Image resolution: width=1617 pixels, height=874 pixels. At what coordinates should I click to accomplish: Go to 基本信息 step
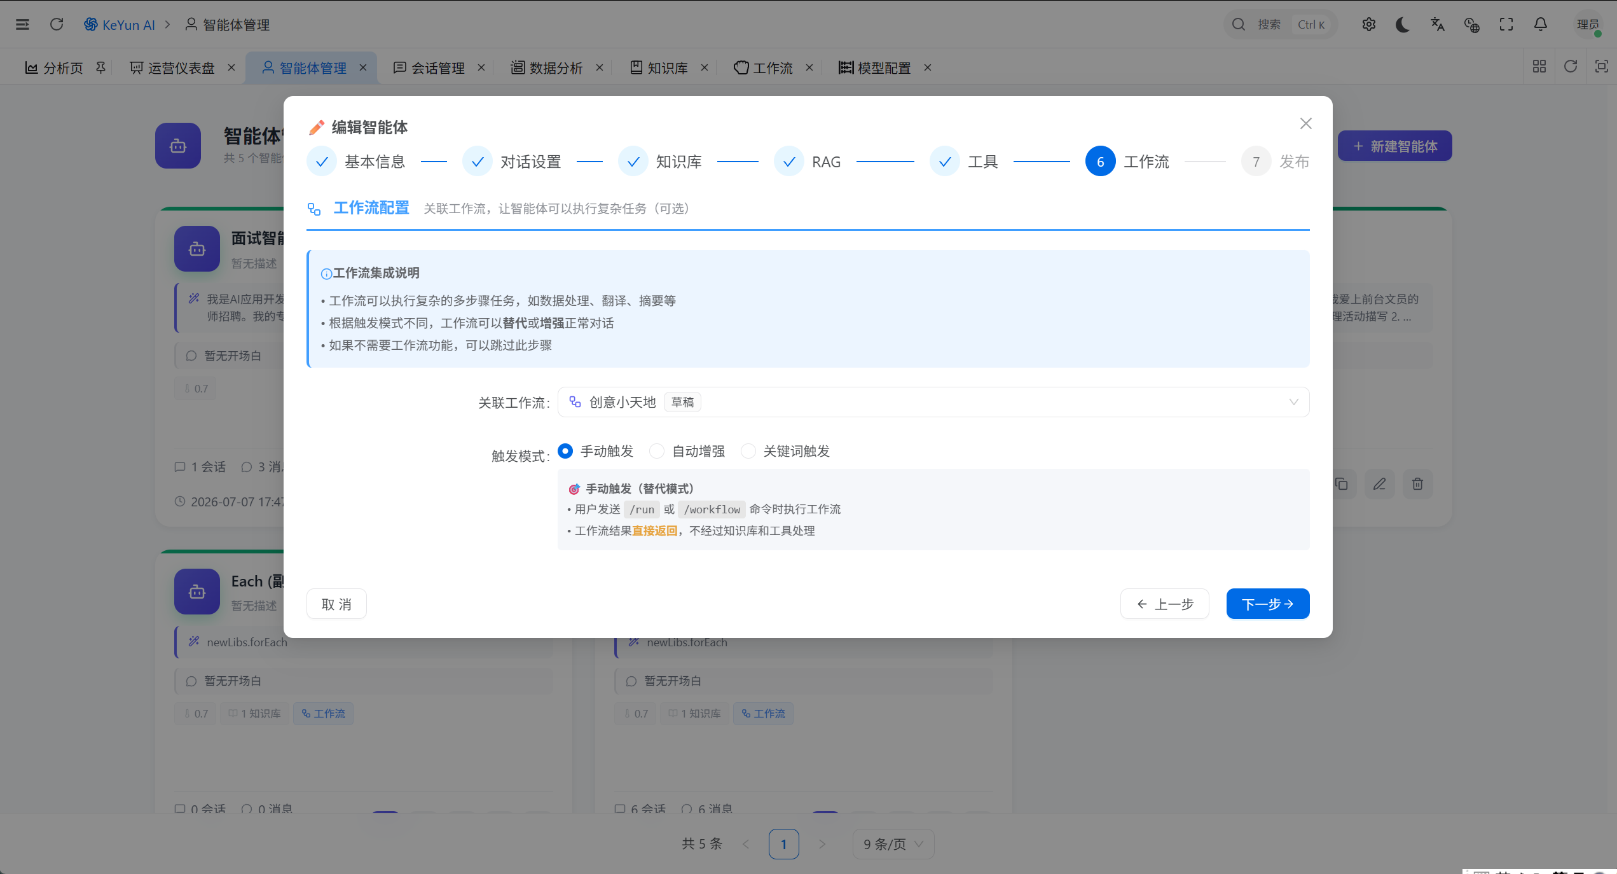tap(357, 162)
